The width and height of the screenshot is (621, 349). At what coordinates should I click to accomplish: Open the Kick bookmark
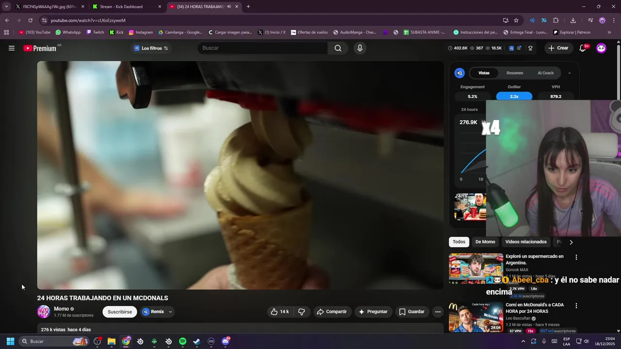point(116,32)
